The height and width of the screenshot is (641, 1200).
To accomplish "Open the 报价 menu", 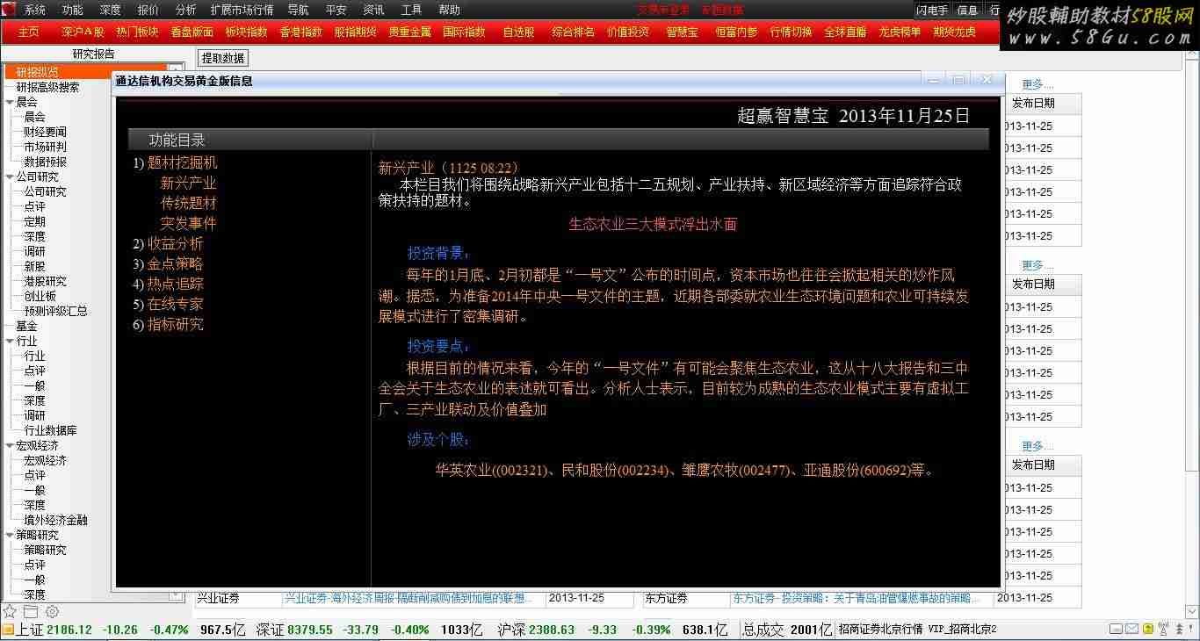I will click(x=148, y=11).
